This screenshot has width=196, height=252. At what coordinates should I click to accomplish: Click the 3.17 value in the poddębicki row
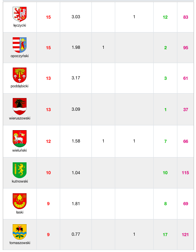tap(76, 78)
